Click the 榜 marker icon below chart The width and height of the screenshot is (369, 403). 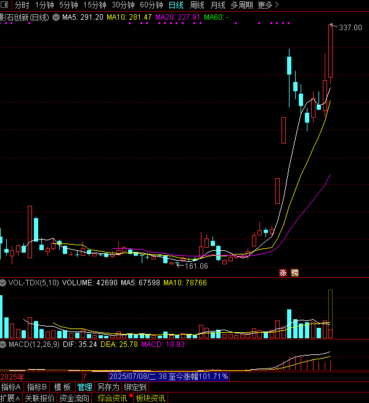294,273
